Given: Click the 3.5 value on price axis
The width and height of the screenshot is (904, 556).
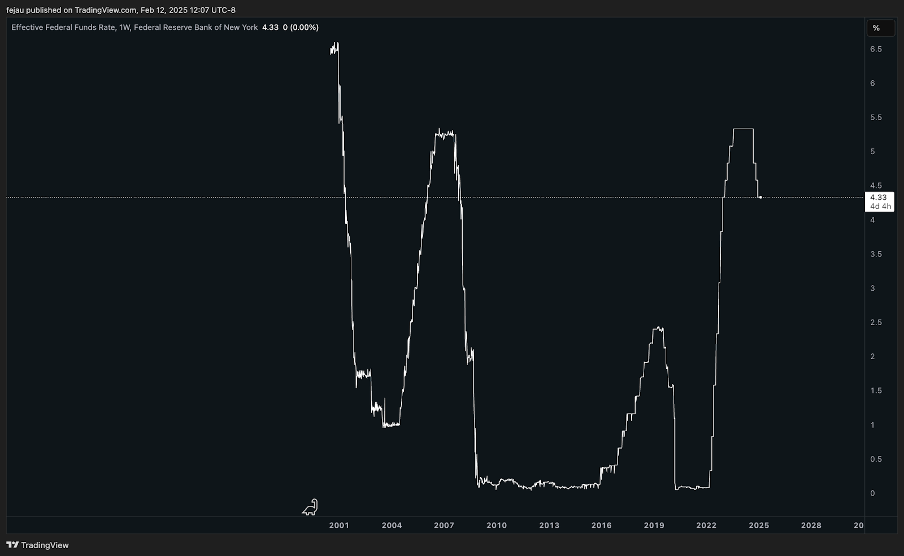Looking at the screenshot, I should 876,254.
